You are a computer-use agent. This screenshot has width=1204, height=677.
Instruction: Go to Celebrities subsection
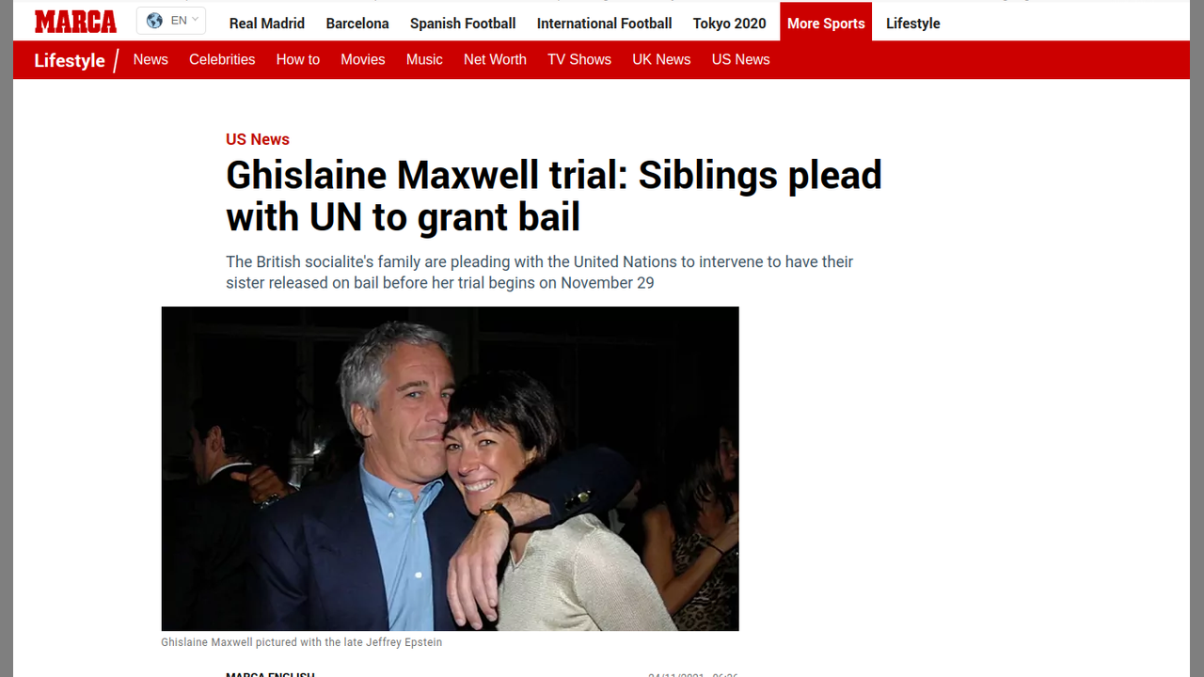coord(222,59)
